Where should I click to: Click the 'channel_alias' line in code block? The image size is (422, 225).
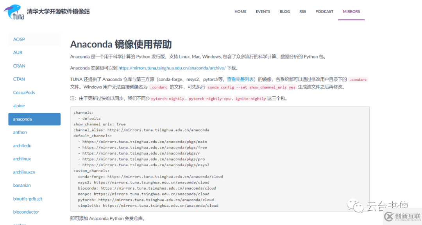tap(141, 130)
